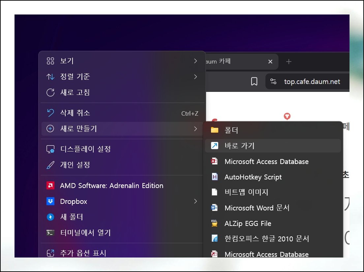Click the terminal icon beside 터미널에서 열기
This screenshot has height=272, width=364.
(50, 233)
